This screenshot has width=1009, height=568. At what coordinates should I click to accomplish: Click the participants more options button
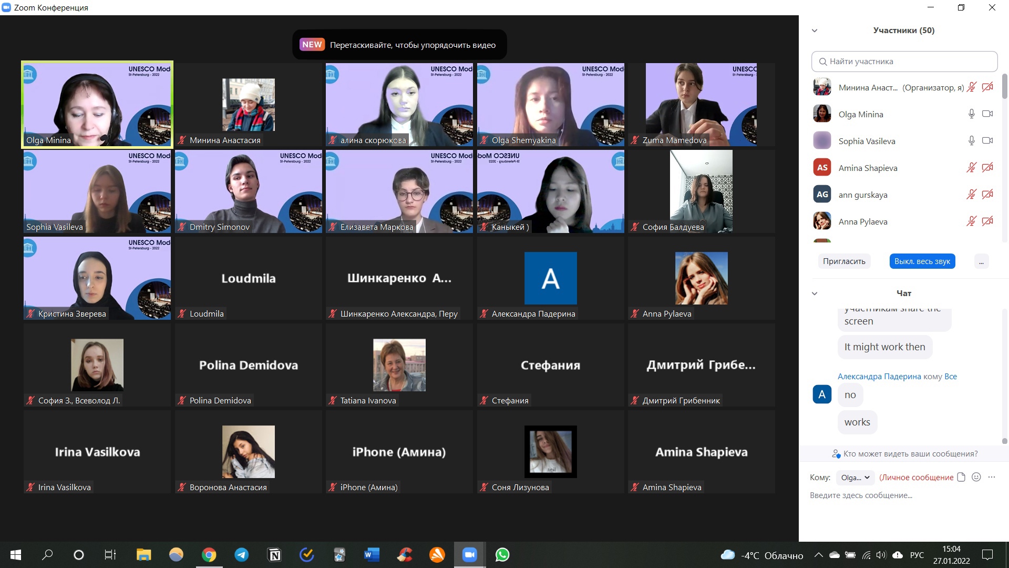click(981, 261)
